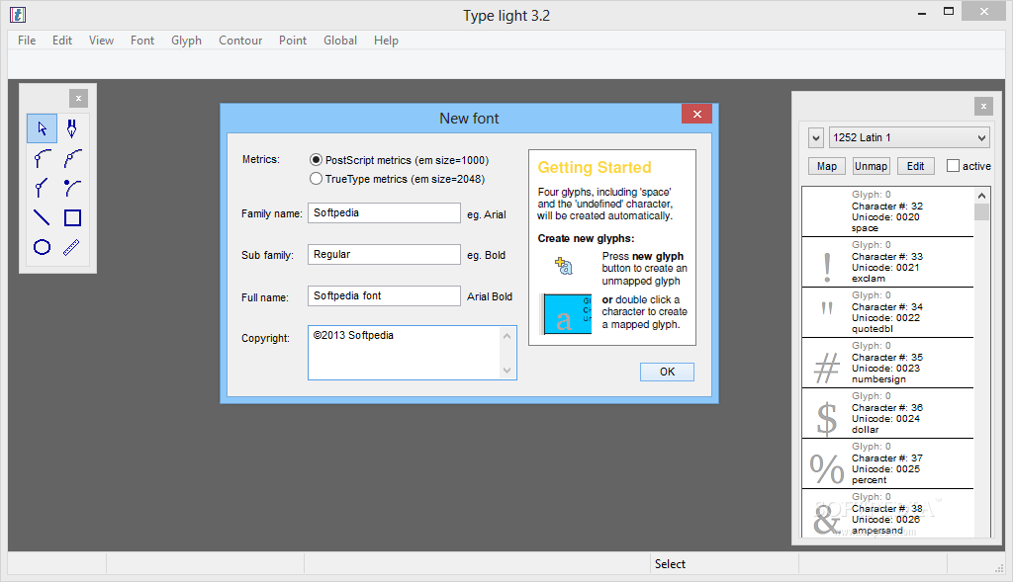The width and height of the screenshot is (1013, 582).
Task: Open the File menu
Action: [27, 40]
